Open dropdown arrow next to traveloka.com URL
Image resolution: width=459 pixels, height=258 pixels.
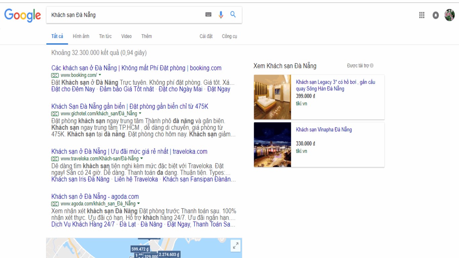click(x=141, y=159)
